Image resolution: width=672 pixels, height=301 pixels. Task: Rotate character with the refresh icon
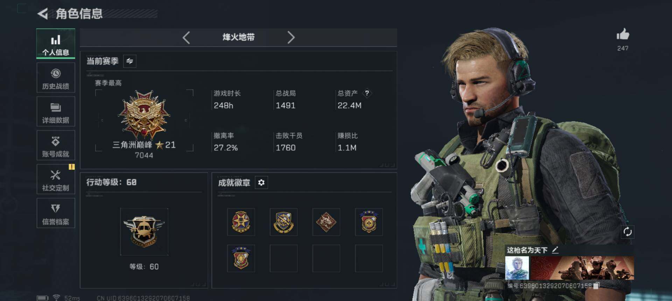click(x=627, y=232)
